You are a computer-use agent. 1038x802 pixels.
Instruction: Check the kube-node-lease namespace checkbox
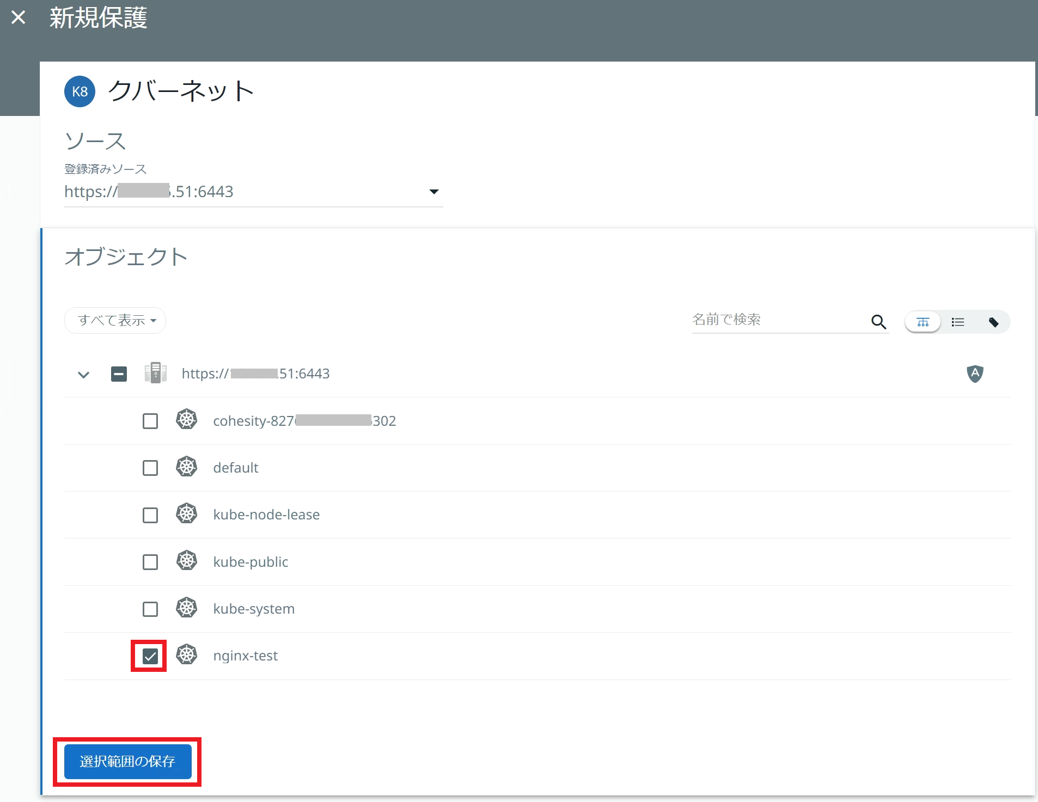pyautogui.click(x=150, y=515)
